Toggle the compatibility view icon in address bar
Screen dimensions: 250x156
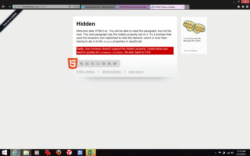click(x=75, y=7)
